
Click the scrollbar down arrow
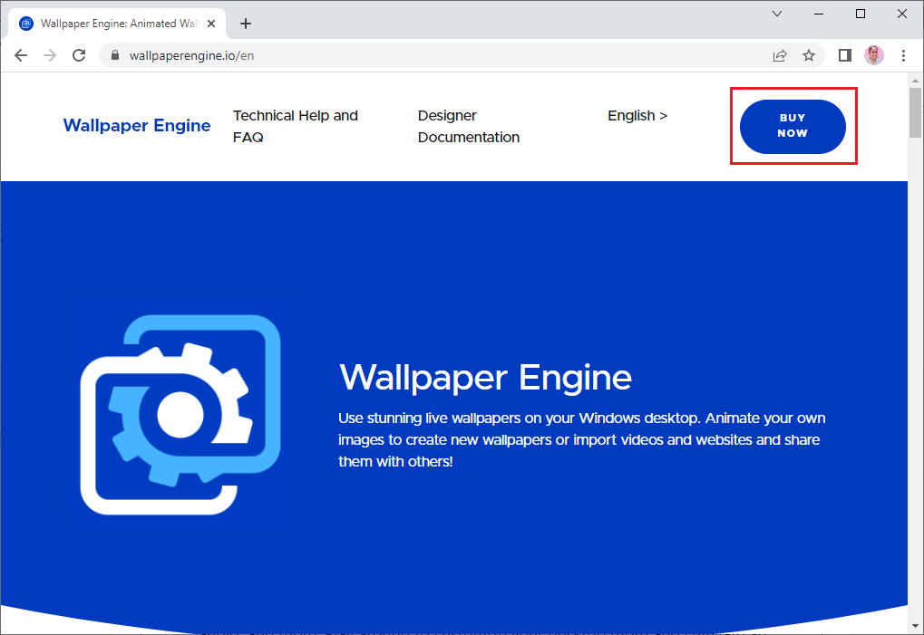click(x=915, y=626)
